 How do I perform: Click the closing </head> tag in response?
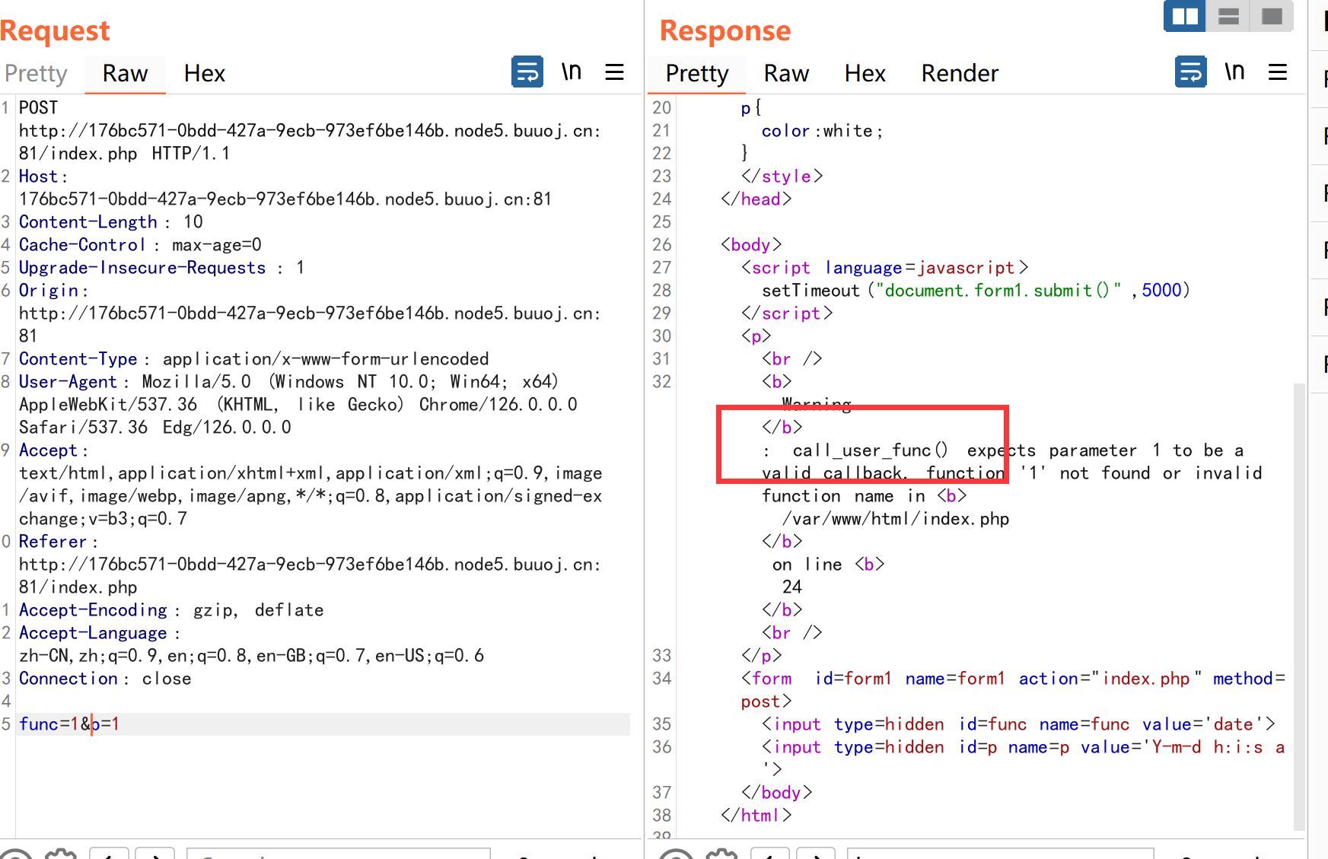click(756, 199)
